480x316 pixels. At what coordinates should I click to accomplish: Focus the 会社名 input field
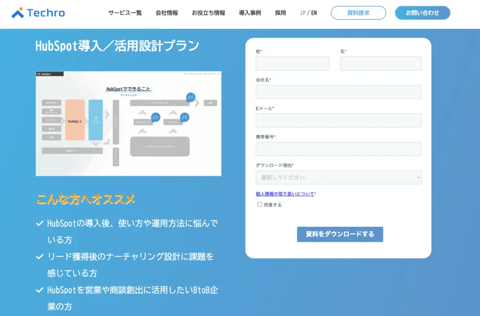(338, 92)
